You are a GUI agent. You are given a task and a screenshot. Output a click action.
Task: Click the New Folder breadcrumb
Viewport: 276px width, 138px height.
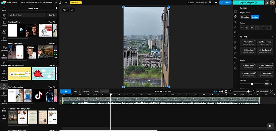coord(12,3)
